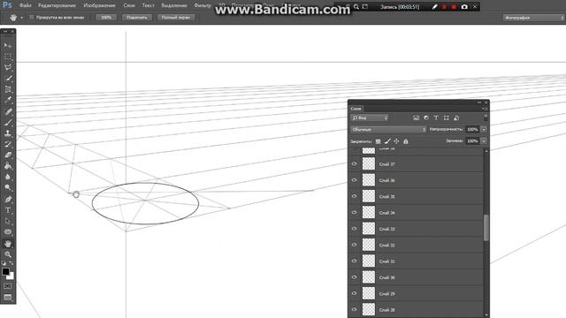
Task: Select the Healing Brush tool
Action: pos(8,111)
